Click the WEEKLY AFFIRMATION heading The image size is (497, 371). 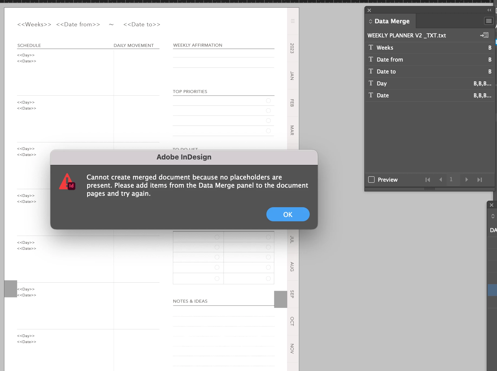coord(198,45)
